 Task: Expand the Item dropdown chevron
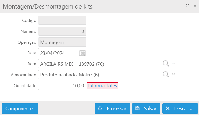point(173,64)
